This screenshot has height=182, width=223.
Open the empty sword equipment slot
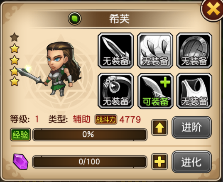[x=115, y=51]
